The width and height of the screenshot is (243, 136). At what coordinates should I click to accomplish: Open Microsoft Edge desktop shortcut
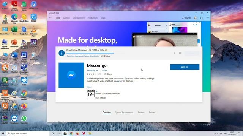click(x=14, y=19)
